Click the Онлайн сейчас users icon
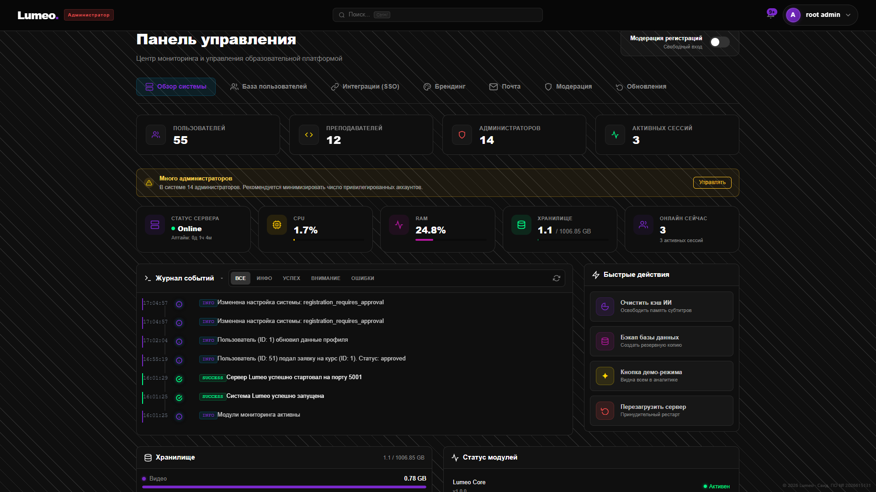This screenshot has height=492, width=876. point(643,225)
